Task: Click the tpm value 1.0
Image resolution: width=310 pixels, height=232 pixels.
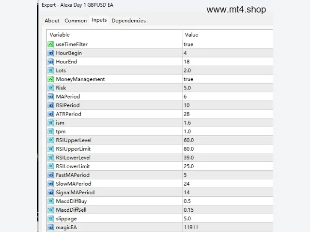Action: [x=187, y=131]
